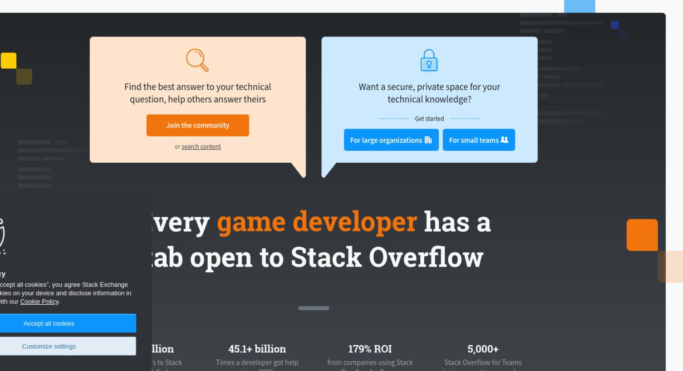Click the gray pill handle below the headline
Image resolution: width=683 pixels, height=371 pixels.
[x=313, y=308]
